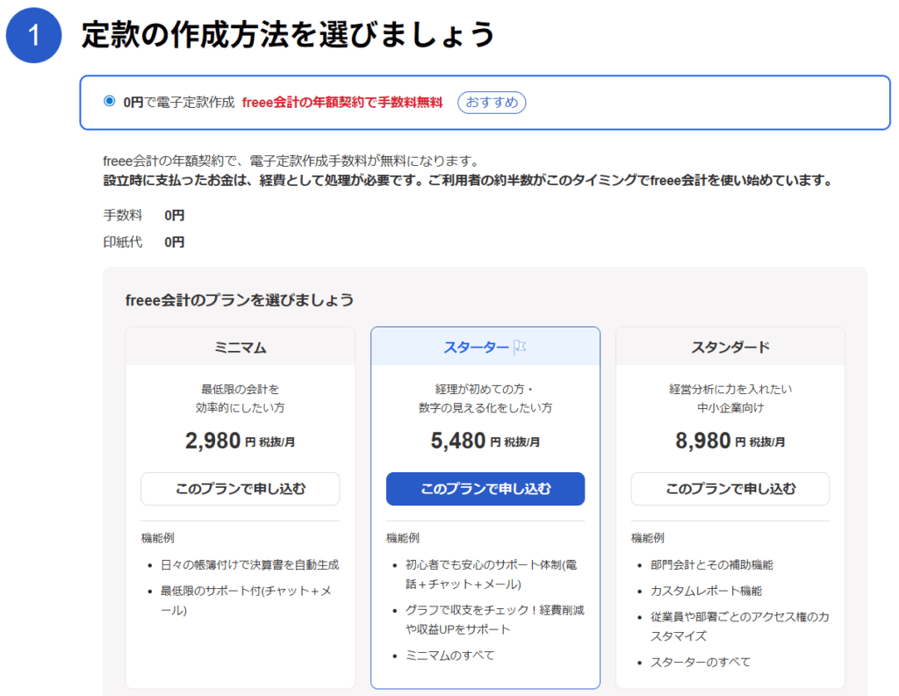Click the flag icon beside スターター
Viewport: 899px width, 696px height.
[x=520, y=348]
